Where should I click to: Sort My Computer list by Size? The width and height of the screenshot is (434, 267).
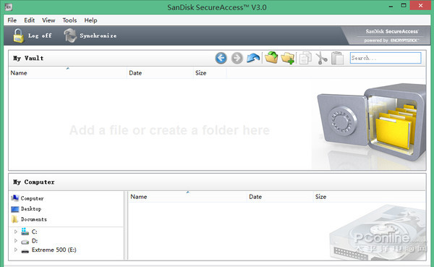369,197
